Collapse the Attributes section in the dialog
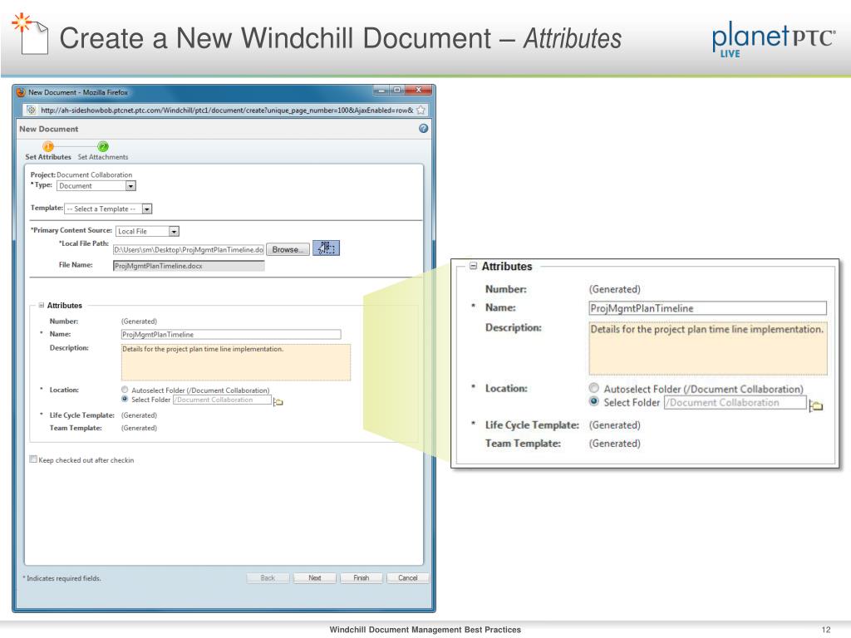This screenshot has width=851, height=638. coord(42,306)
